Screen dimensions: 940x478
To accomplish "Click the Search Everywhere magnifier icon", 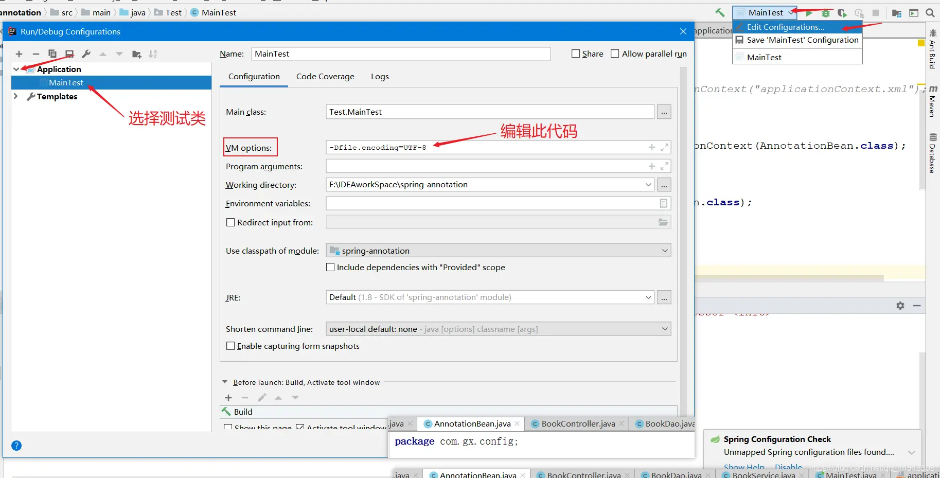I will pyautogui.click(x=930, y=13).
